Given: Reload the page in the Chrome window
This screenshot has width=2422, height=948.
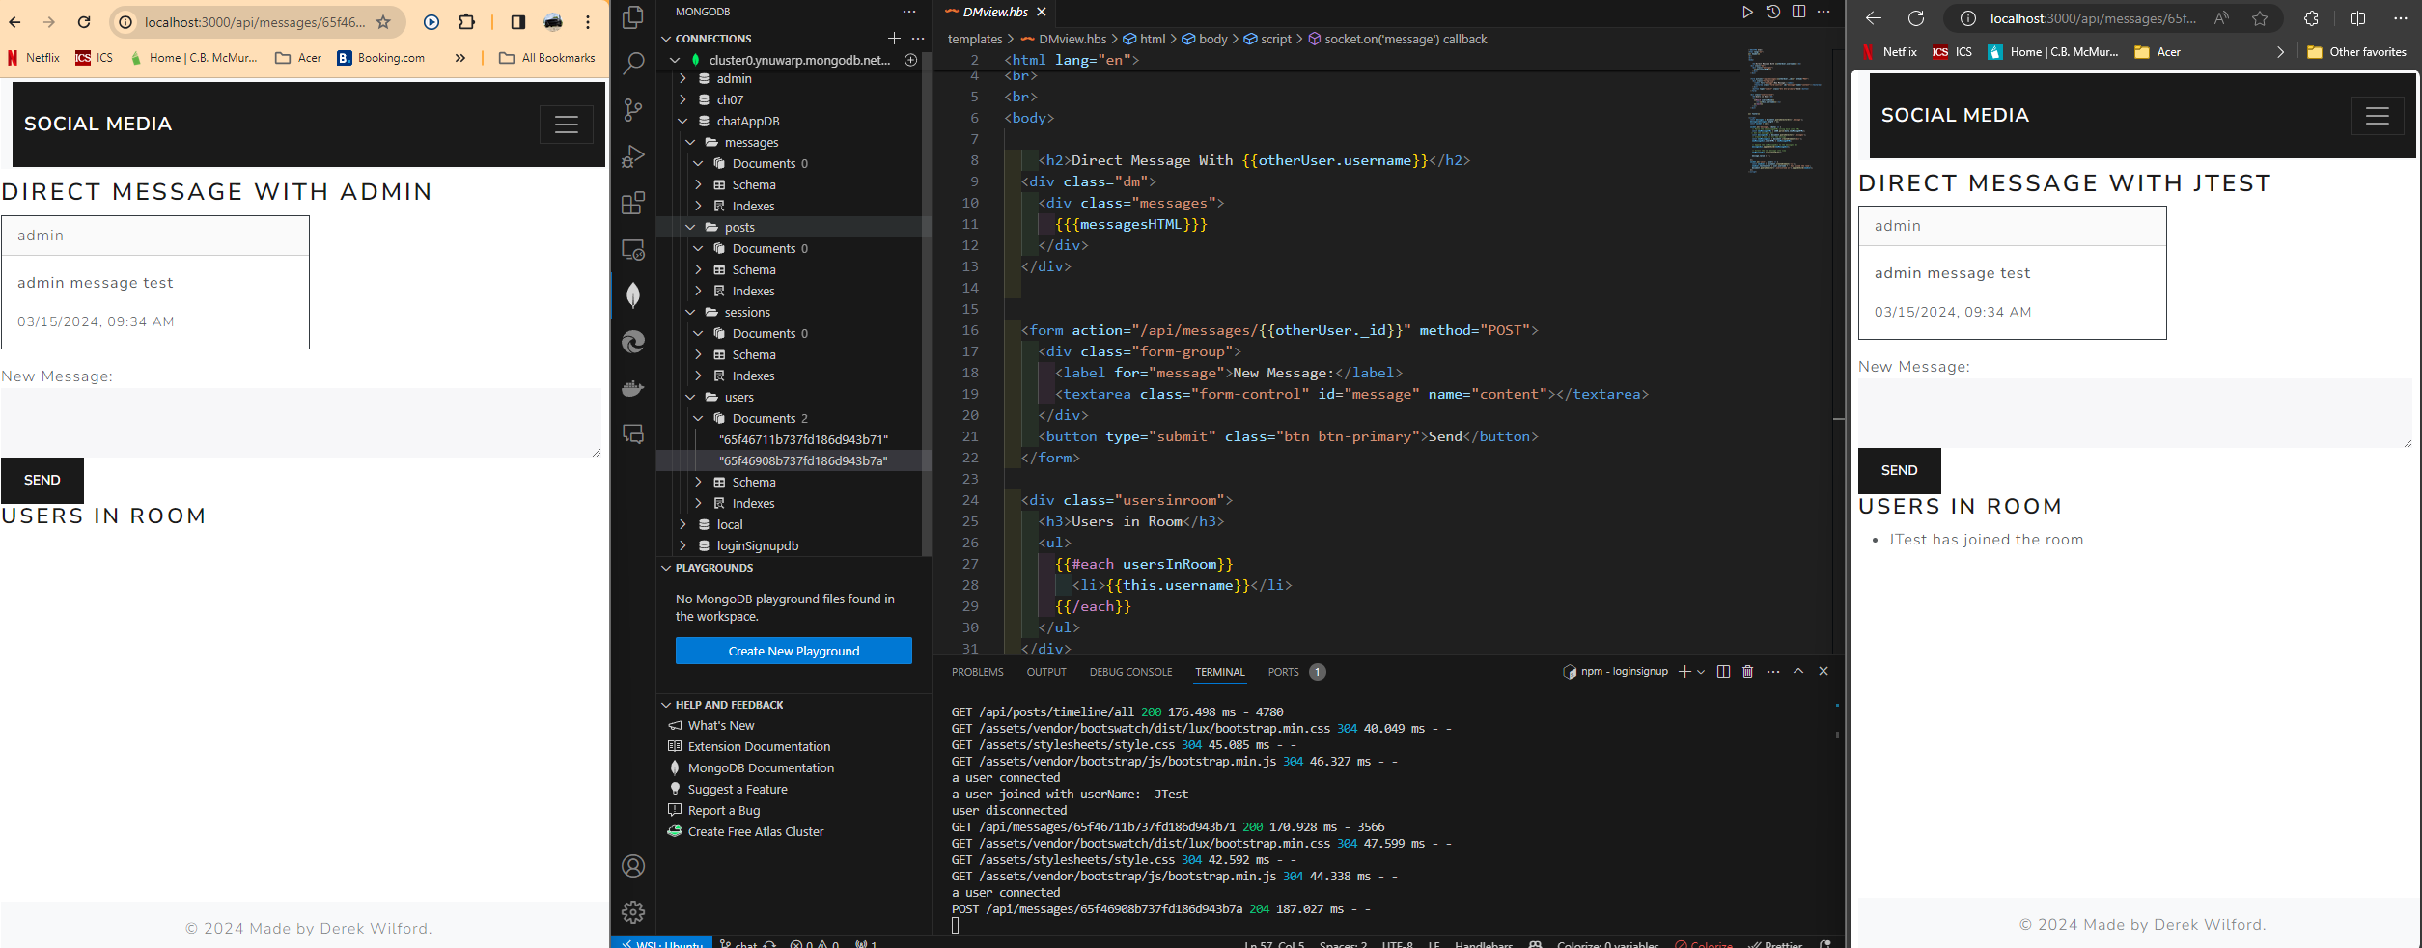Looking at the screenshot, I should tap(84, 21).
